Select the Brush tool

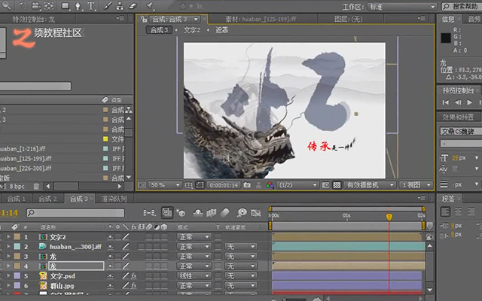coord(107,6)
